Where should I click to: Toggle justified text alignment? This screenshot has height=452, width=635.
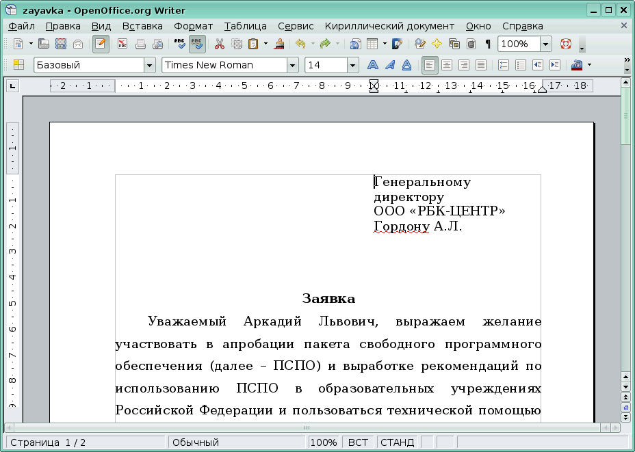pos(480,65)
